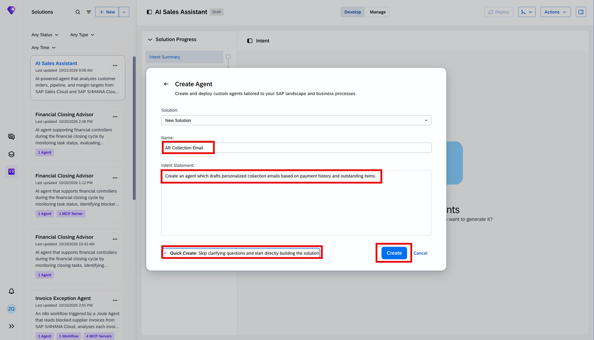The width and height of the screenshot is (594, 340).
Task: Expand the left sidebar double-chevron
Action: pyautogui.click(x=12, y=326)
